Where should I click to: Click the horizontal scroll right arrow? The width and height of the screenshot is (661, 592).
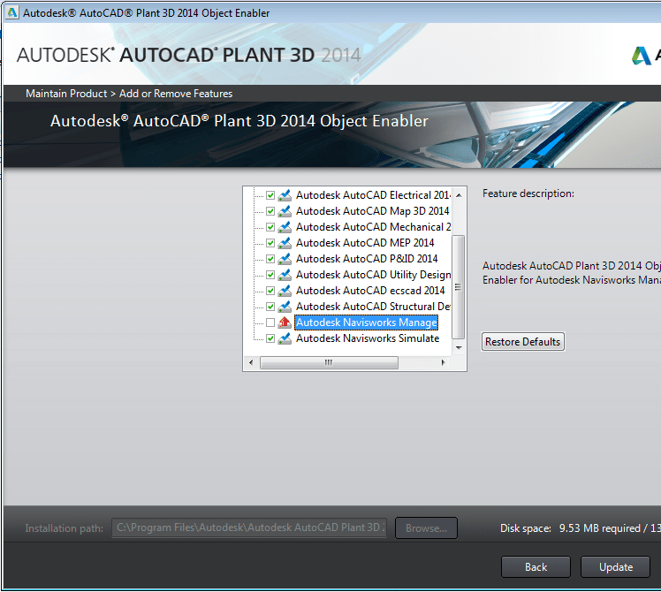click(x=443, y=362)
